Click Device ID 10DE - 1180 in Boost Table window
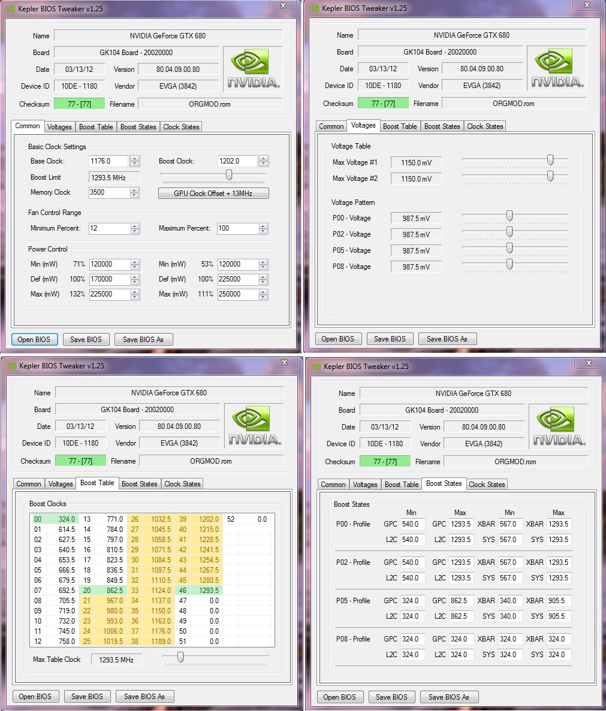 [x=80, y=443]
